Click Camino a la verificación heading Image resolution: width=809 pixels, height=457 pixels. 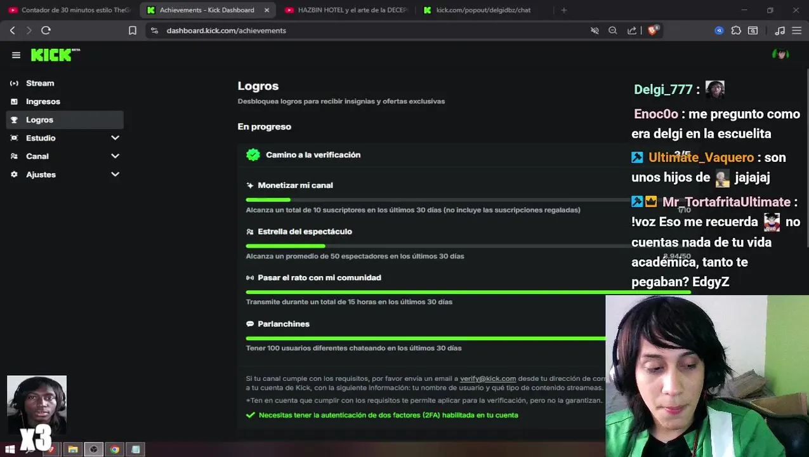pos(313,155)
